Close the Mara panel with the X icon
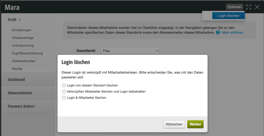 (257, 7)
